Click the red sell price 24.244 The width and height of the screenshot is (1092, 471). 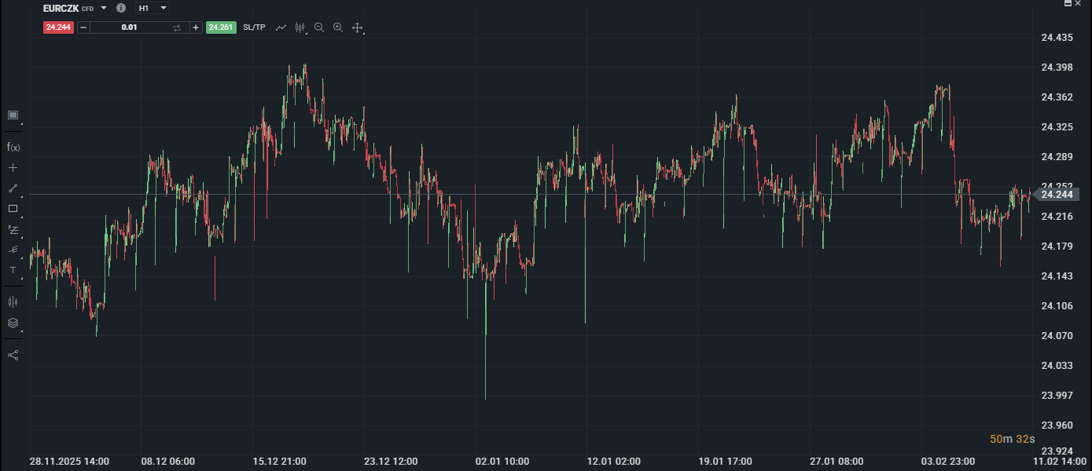click(x=58, y=27)
